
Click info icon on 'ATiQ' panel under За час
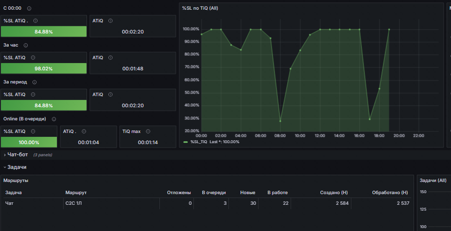pyautogui.click(x=110, y=58)
